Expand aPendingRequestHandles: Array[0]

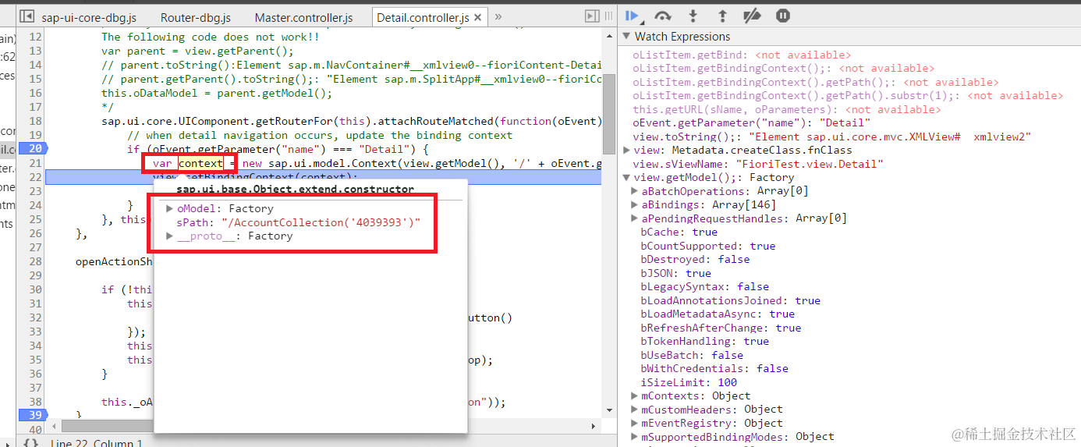635,218
